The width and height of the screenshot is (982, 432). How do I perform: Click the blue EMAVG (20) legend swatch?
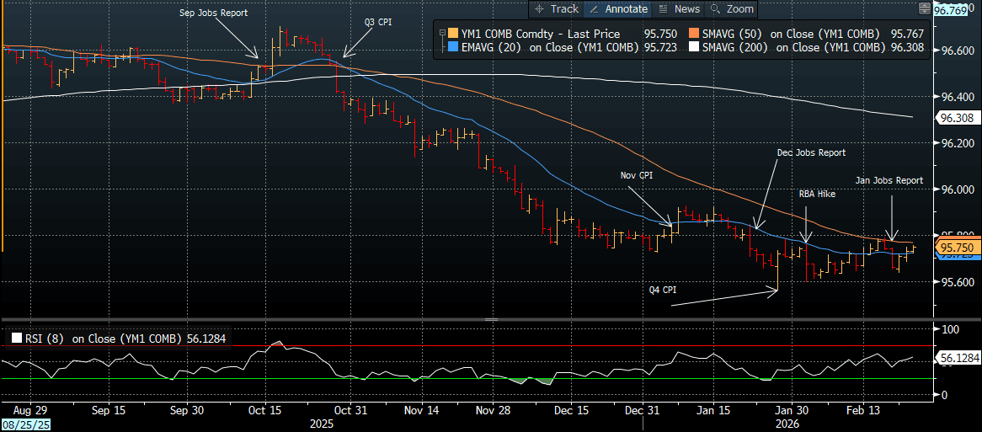453,48
